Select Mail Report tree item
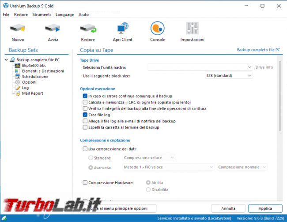287x222 pixels. point(33,93)
